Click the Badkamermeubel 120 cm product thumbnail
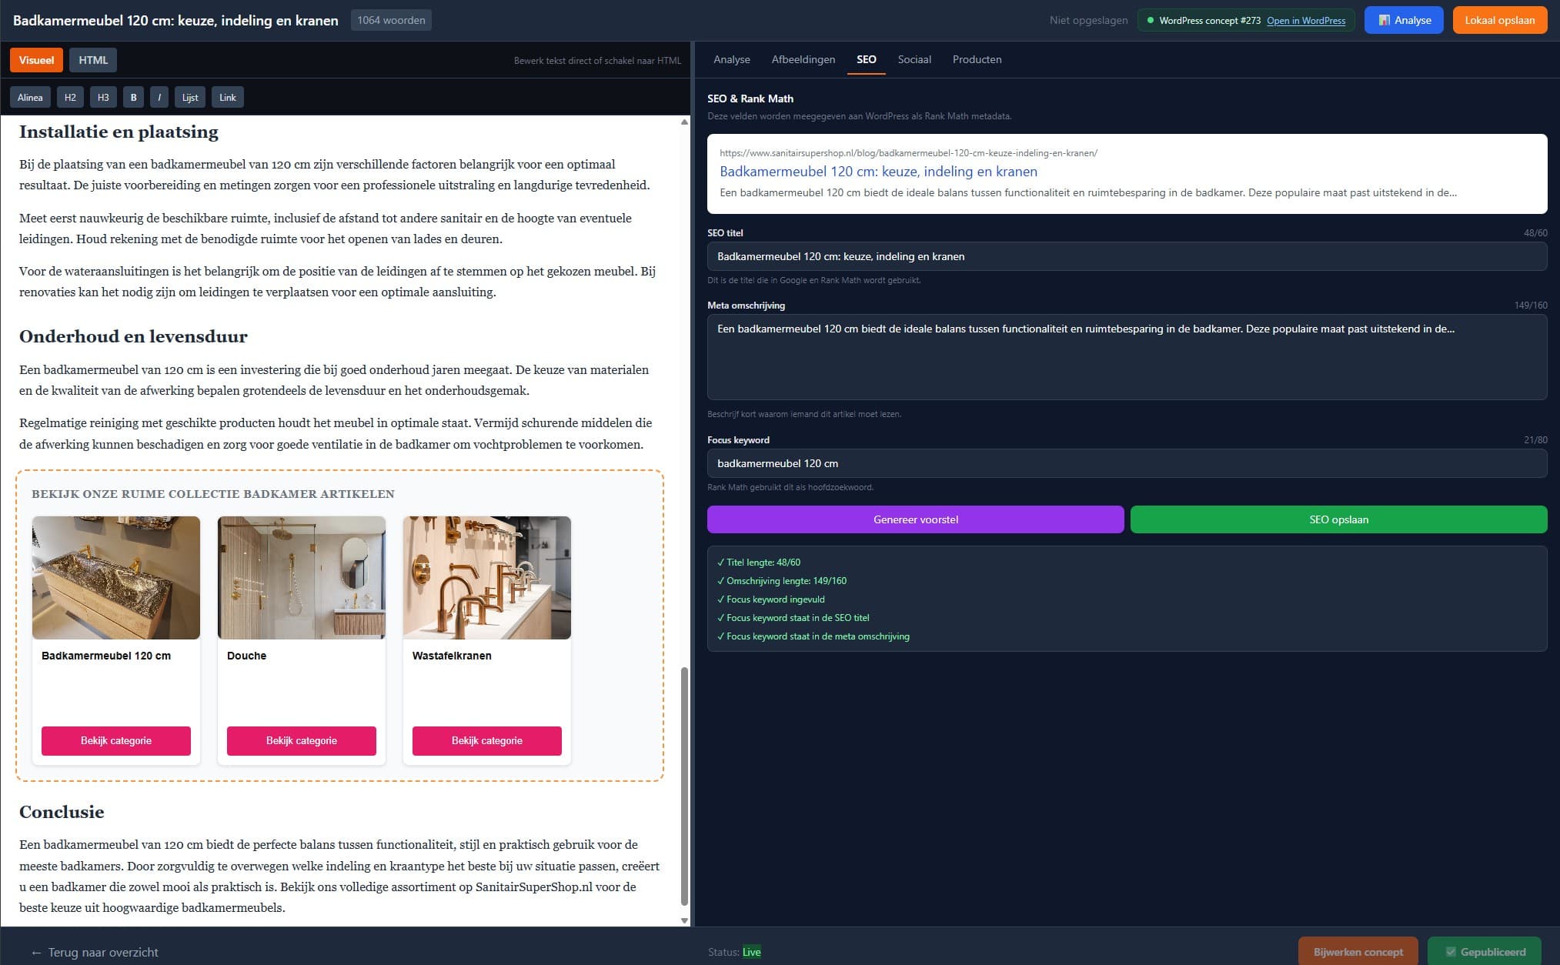 (x=116, y=577)
